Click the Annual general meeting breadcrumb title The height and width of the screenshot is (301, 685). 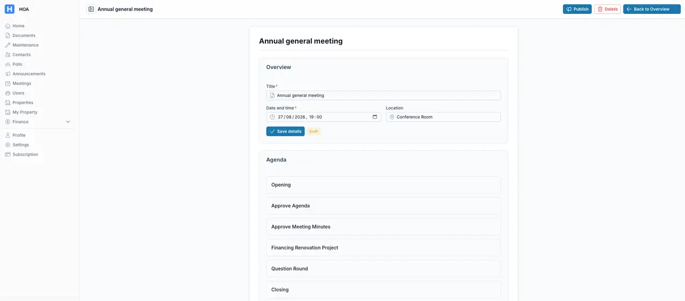click(125, 9)
